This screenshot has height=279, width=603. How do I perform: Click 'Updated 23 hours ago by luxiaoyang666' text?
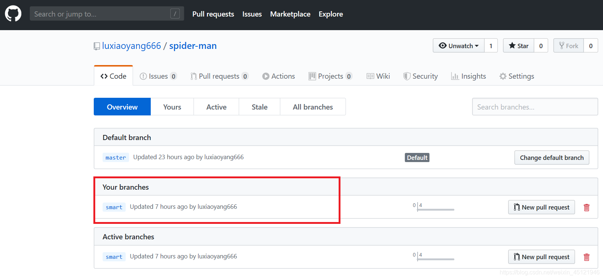[x=188, y=157]
